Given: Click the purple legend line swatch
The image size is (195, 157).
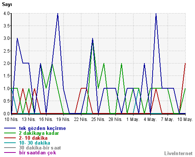Looking at the screenshot, I should tap(10, 152).
